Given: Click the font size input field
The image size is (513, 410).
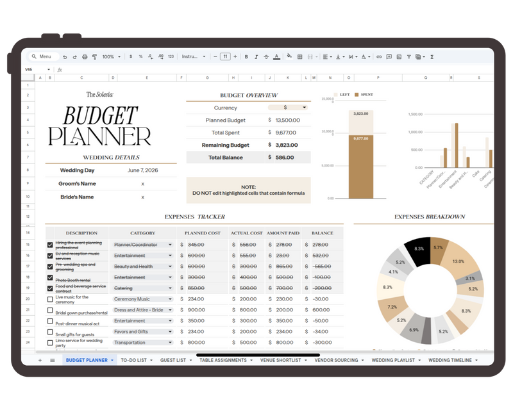Looking at the screenshot, I should coord(225,56).
